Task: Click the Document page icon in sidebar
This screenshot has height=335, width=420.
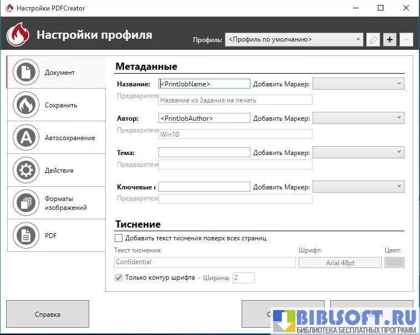Action: pyautogui.click(x=26, y=73)
